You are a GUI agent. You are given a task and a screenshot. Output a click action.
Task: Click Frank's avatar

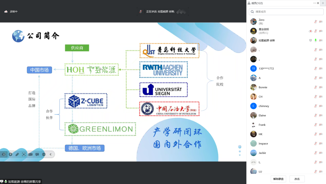254,125
